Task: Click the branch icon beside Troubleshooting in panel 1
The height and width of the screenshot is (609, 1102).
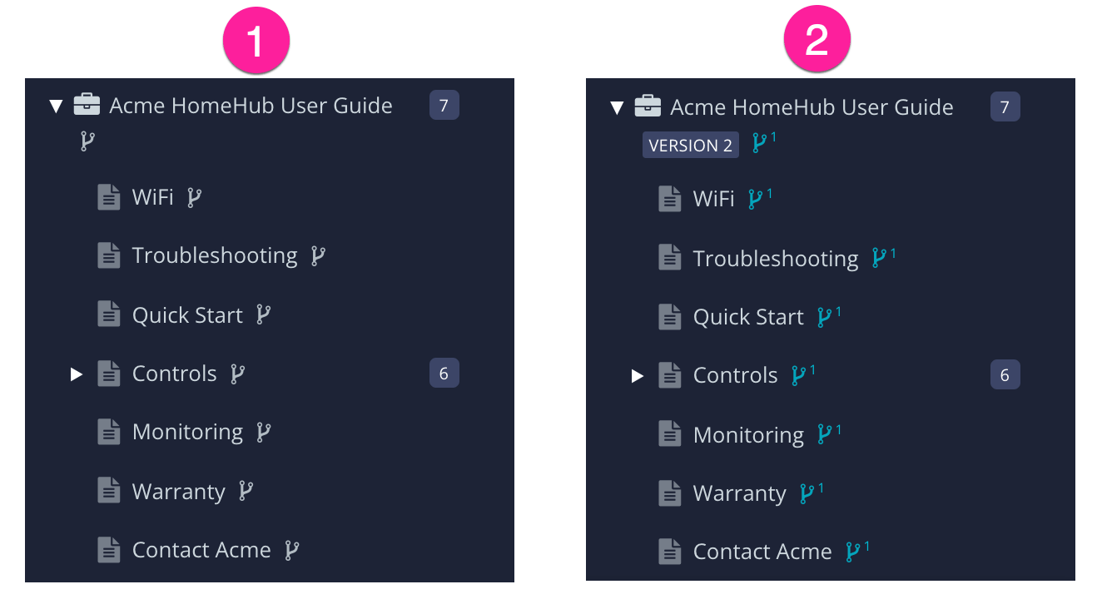Action: 318,255
